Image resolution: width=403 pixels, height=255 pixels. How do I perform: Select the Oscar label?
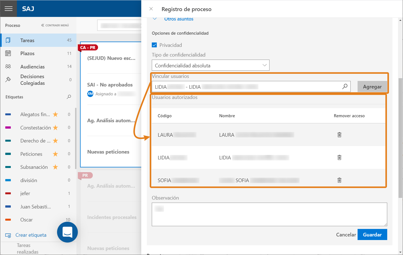point(27,220)
